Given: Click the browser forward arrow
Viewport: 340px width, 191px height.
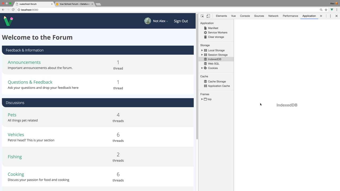Looking at the screenshot, I should click(8, 10).
